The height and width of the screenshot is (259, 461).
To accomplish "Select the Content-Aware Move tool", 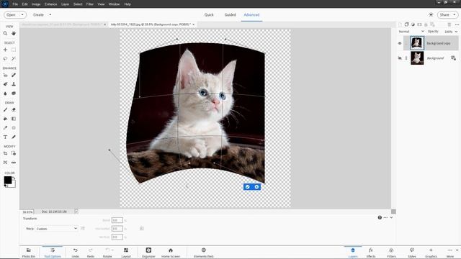I will pyautogui.click(x=5, y=163).
